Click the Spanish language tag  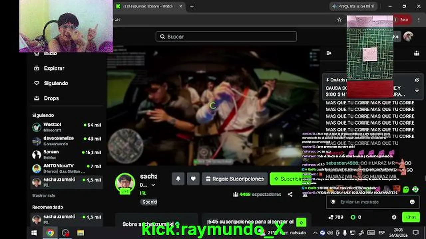pos(149,202)
